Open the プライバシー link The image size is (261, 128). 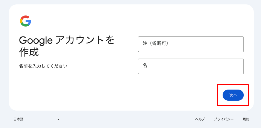[x=224, y=119]
